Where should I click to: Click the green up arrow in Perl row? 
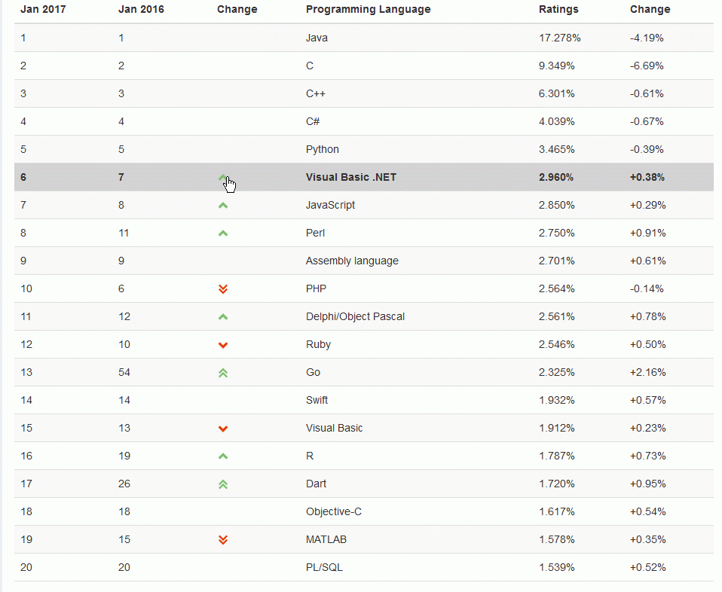click(222, 233)
